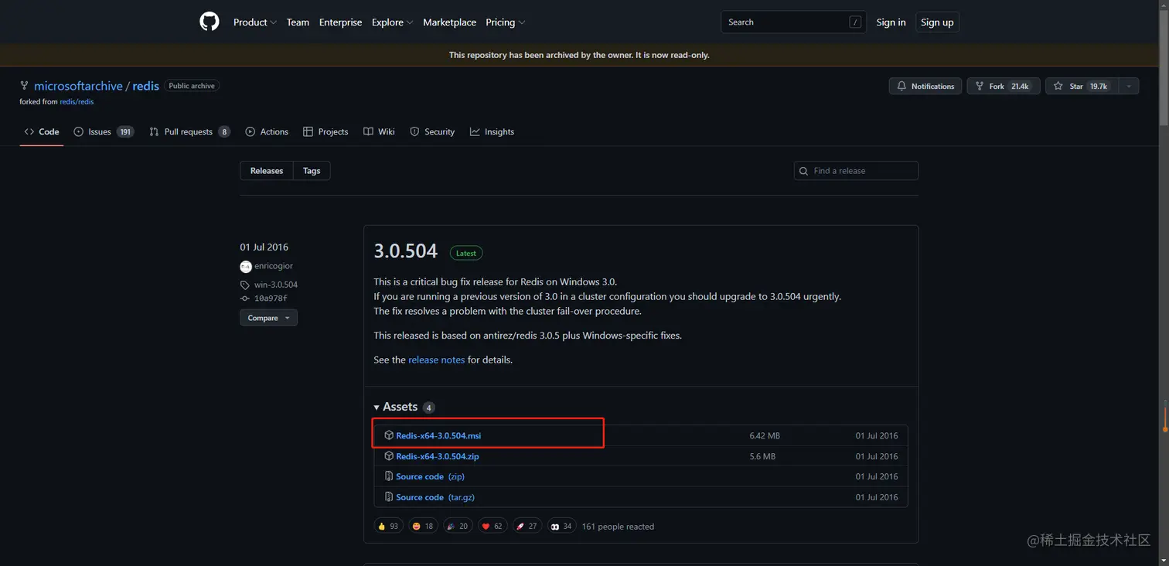The width and height of the screenshot is (1169, 566).
Task: Download Source code (zip)
Action: point(430,477)
